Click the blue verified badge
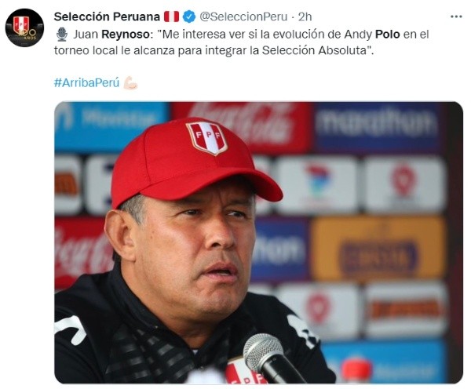Viewport: 471px width, 389px height. coord(189,16)
